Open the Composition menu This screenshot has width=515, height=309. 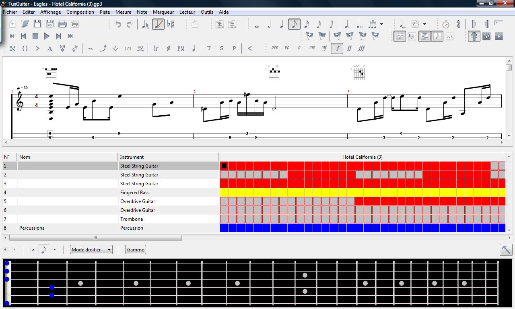80,12
